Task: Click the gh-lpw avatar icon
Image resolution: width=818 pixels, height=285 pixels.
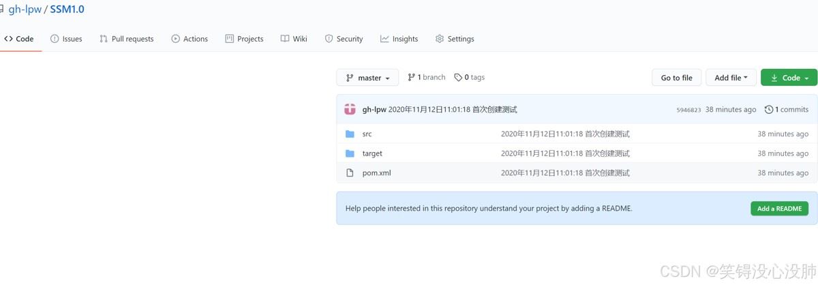Action: pos(350,109)
